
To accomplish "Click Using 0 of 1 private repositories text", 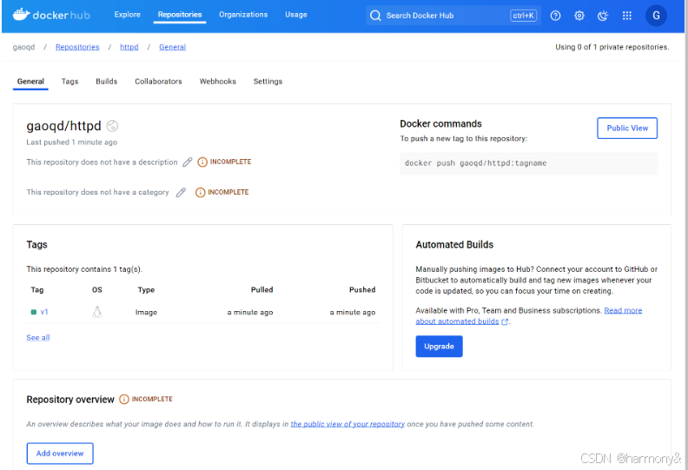I will [612, 47].
